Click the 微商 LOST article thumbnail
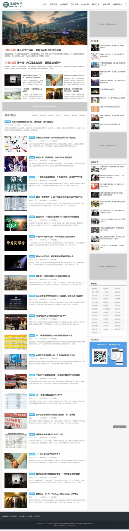 coord(16,183)
